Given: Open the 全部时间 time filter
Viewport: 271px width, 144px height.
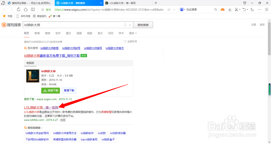Looking at the screenshot, I should (x=131, y=42).
